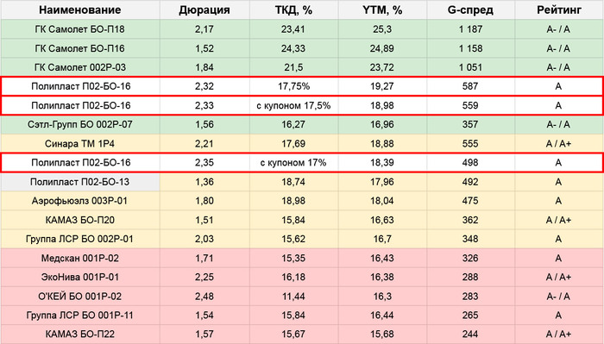The image size is (604, 344).
Task: Click the 'О'КЕЙ БО 001Р-02' name cell
Action: pyautogui.click(x=80, y=296)
